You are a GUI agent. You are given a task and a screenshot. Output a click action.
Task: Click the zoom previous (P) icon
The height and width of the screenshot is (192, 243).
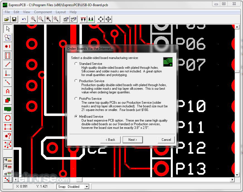(x=56, y=19)
